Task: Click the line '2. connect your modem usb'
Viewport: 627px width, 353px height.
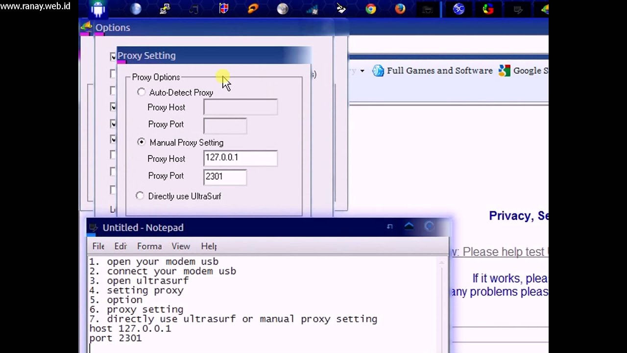Action: click(x=163, y=271)
